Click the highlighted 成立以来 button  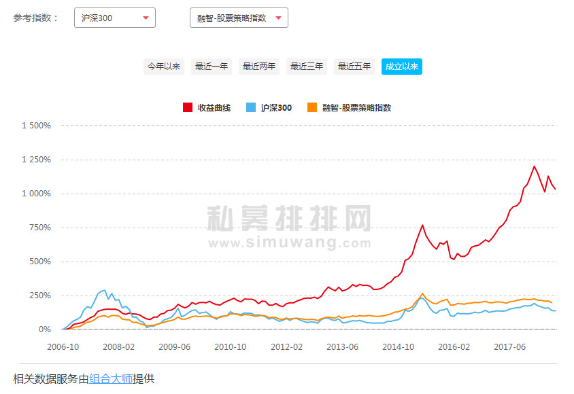pyautogui.click(x=401, y=66)
